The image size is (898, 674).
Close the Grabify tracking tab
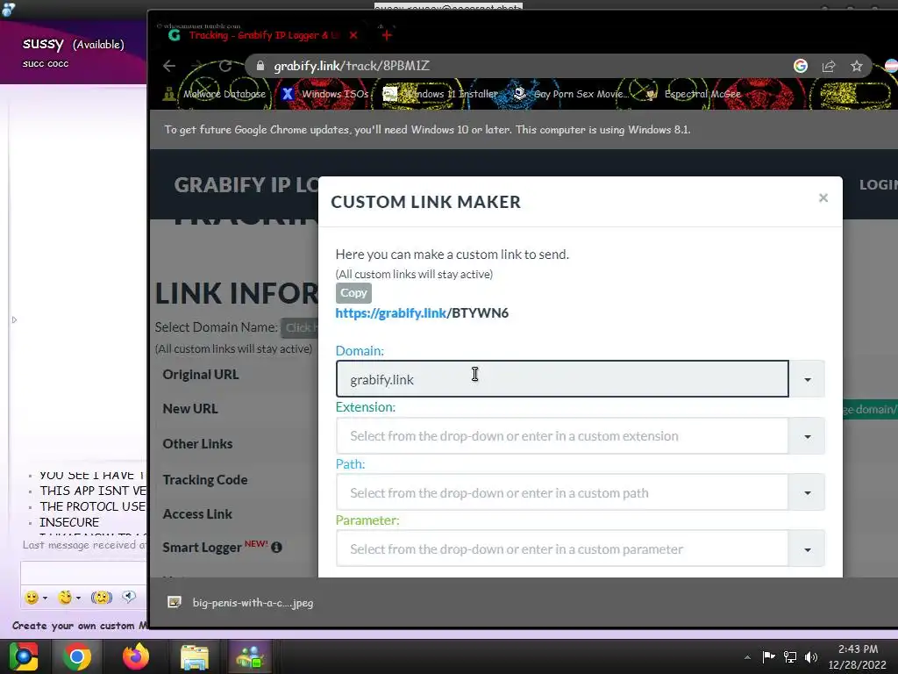[x=353, y=35]
